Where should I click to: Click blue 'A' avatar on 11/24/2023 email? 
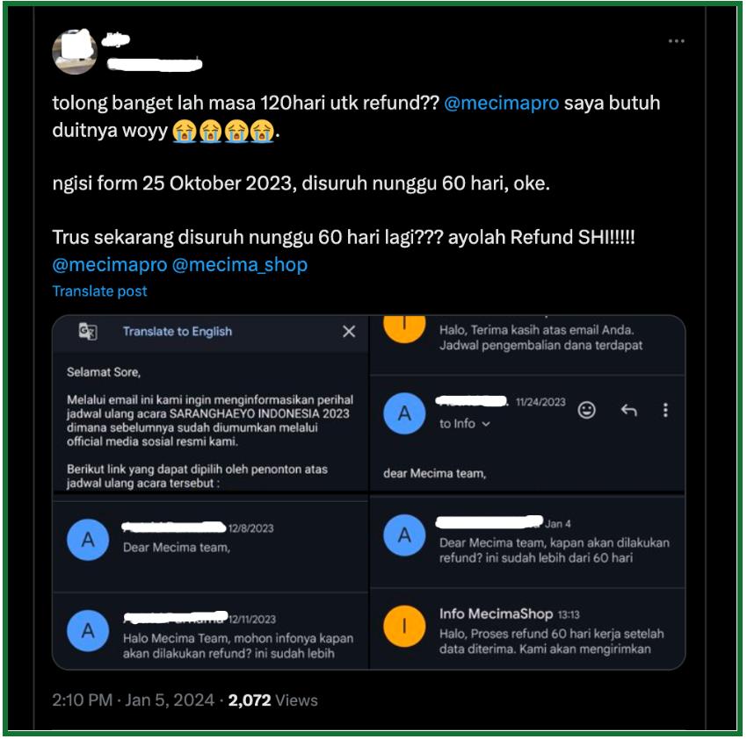click(x=404, y=413)
